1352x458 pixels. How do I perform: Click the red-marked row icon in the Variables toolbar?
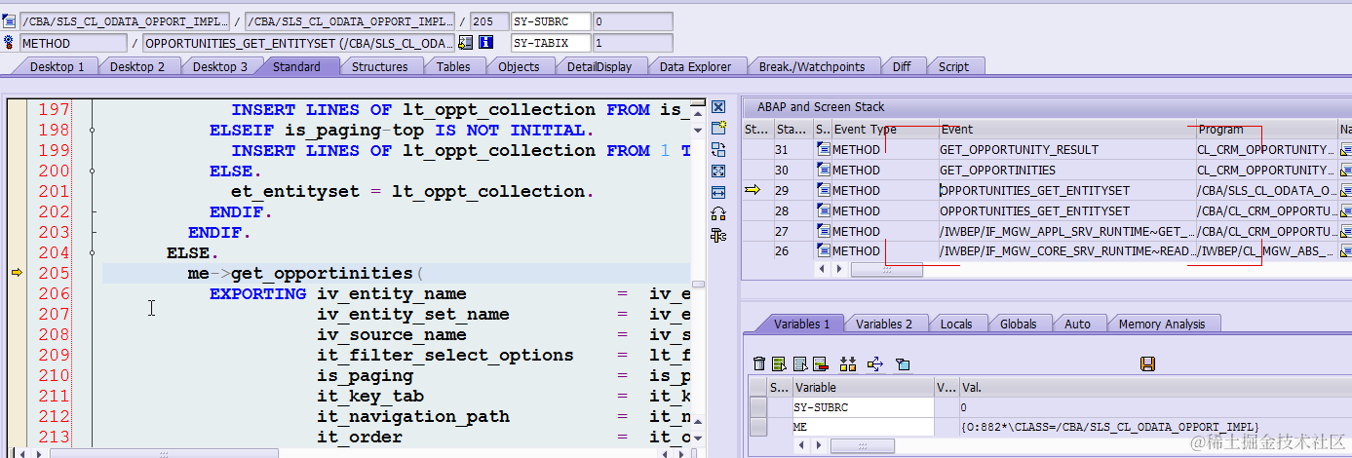coord(820,363)
